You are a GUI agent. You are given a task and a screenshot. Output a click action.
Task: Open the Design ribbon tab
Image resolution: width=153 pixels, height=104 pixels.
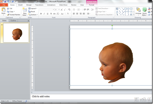(29, 5)
